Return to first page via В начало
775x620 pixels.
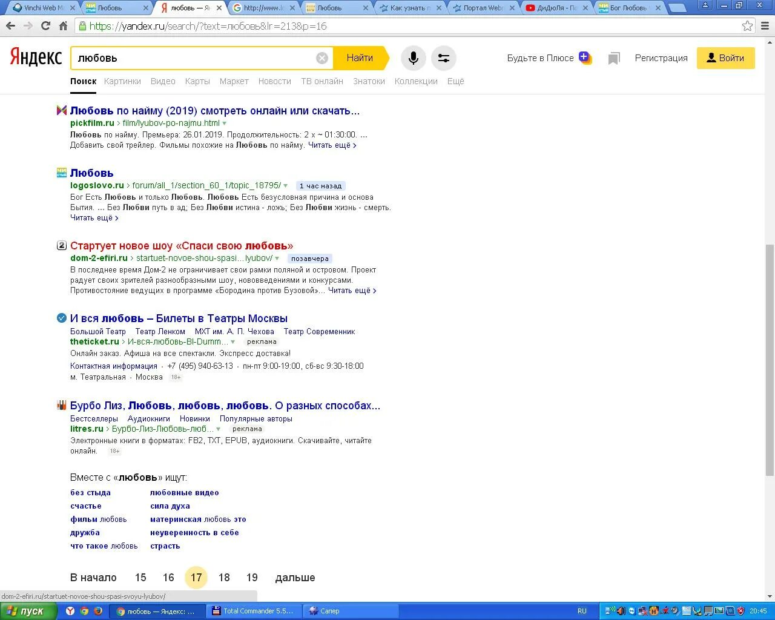click(x=93, y=578)
